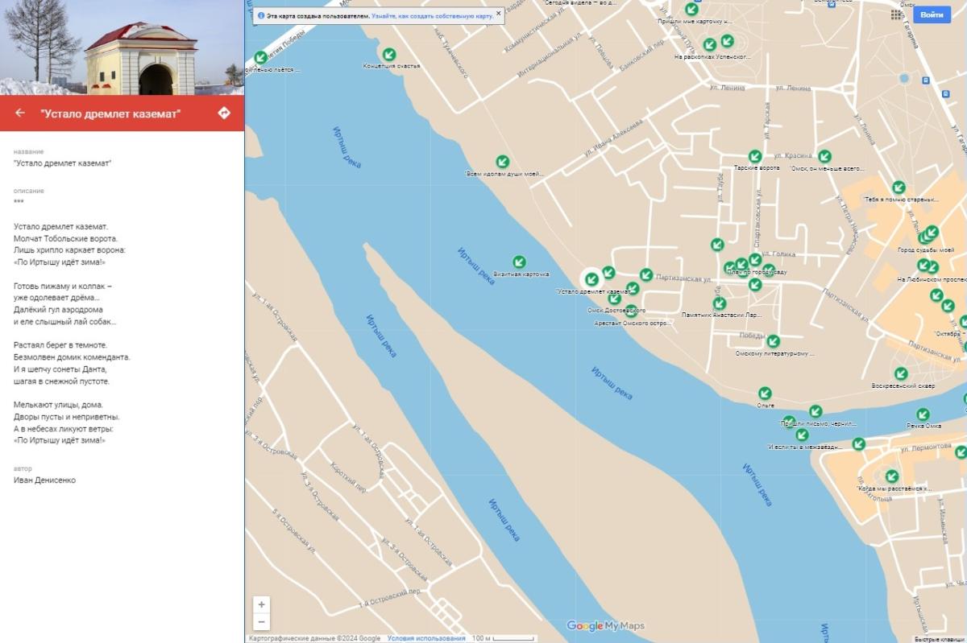Select the 'Памятник Анастасии' map marker
Screen dimensions: 967x643
pyautogui.click(x=720, y=303)
